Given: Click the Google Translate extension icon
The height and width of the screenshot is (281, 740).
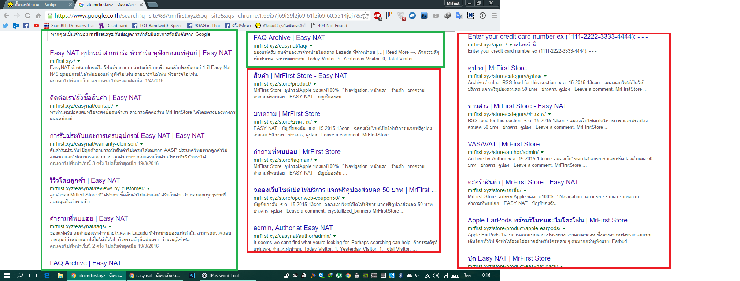Looking at the screenshot, I should point(459,15).
